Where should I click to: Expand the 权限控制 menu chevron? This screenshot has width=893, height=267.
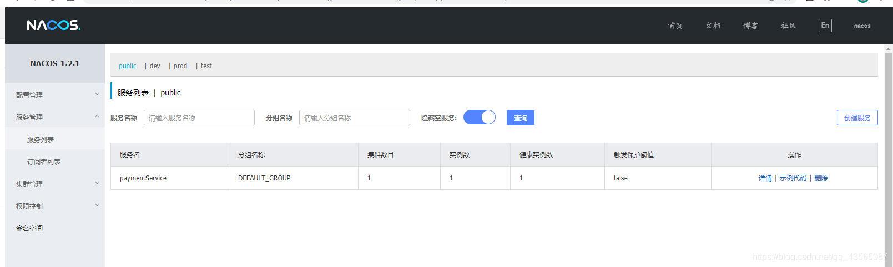pos(97,205)
